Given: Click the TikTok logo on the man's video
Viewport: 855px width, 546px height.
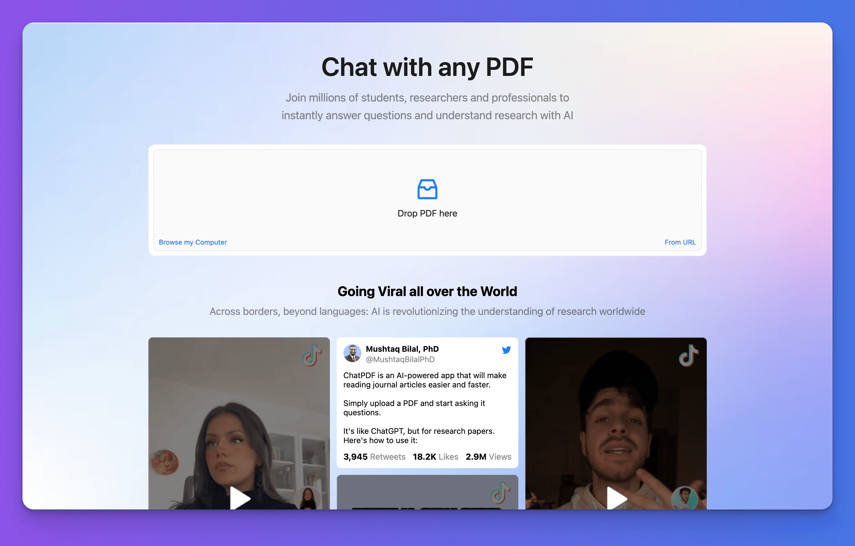Looking at the screenshot, I should (688, 355).
